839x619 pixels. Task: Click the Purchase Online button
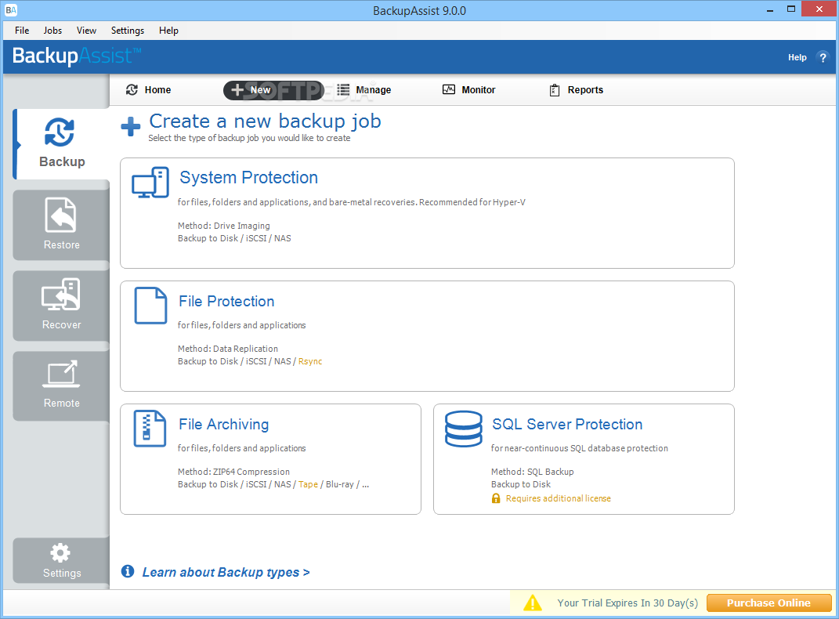click(x=769, y=603)
